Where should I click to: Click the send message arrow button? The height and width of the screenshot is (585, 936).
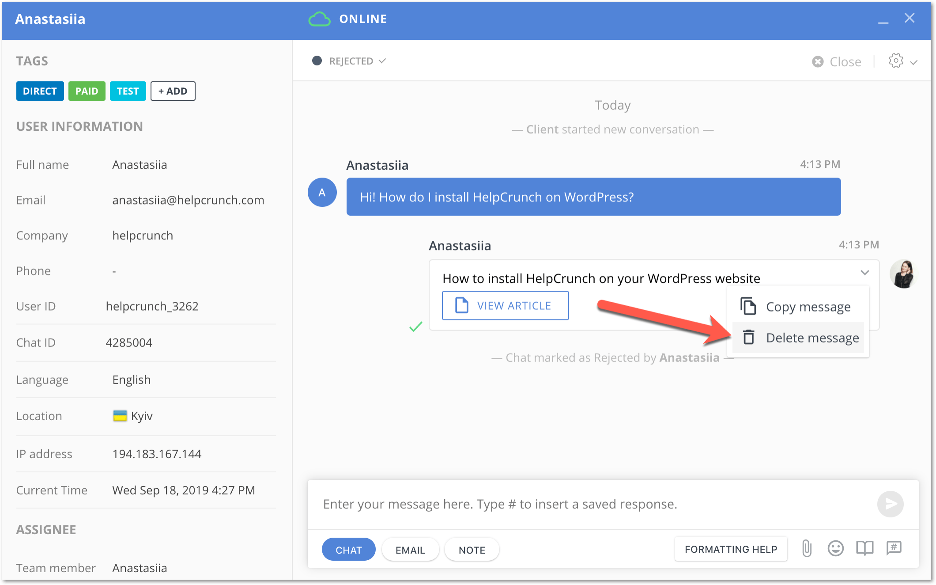tap(890, 504)
